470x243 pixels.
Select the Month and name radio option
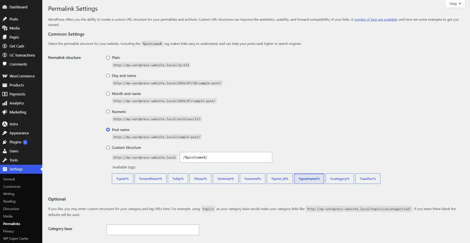pos(108,94)
